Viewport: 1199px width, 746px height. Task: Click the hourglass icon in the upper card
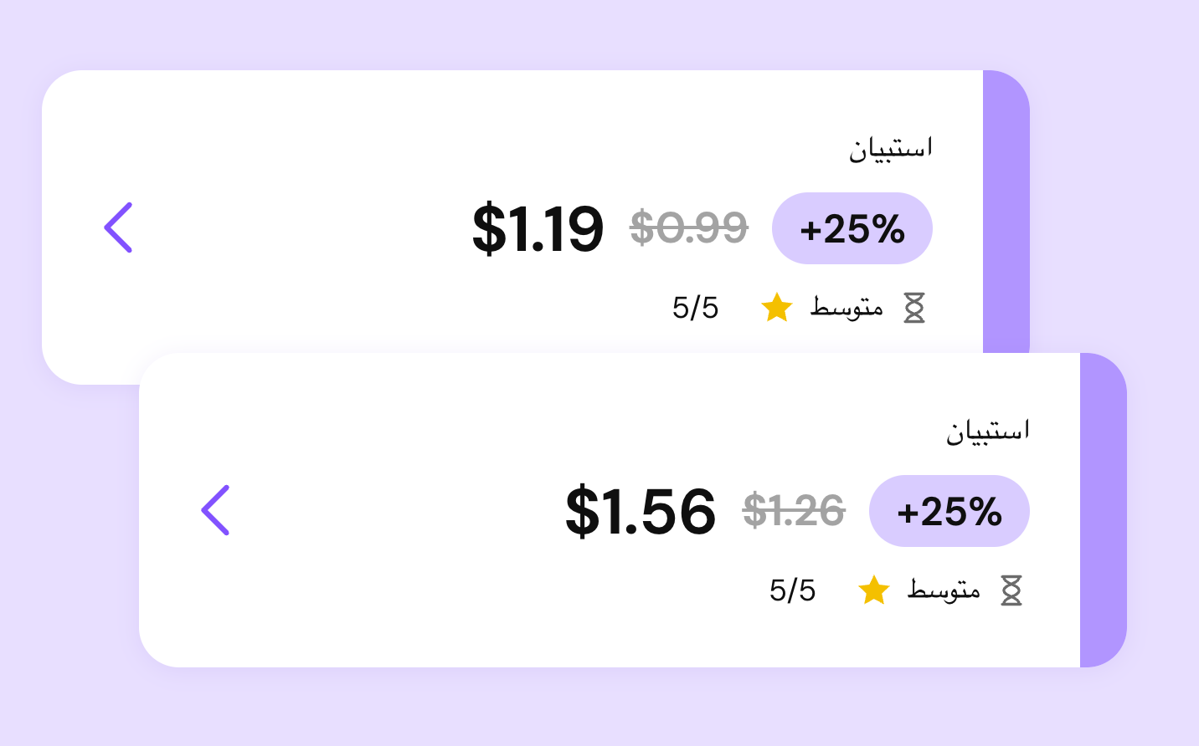[914, 308]
